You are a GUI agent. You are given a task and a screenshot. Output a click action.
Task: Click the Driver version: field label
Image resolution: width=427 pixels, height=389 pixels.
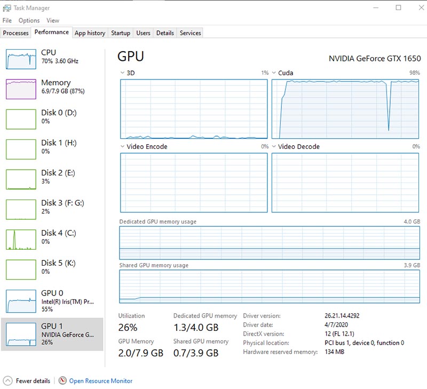(x=262, y=316)
